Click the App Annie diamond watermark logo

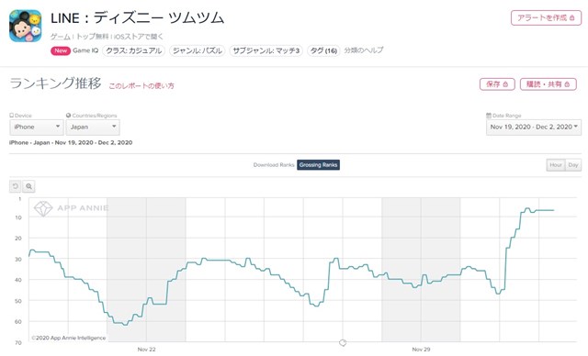tap(43, 208)
